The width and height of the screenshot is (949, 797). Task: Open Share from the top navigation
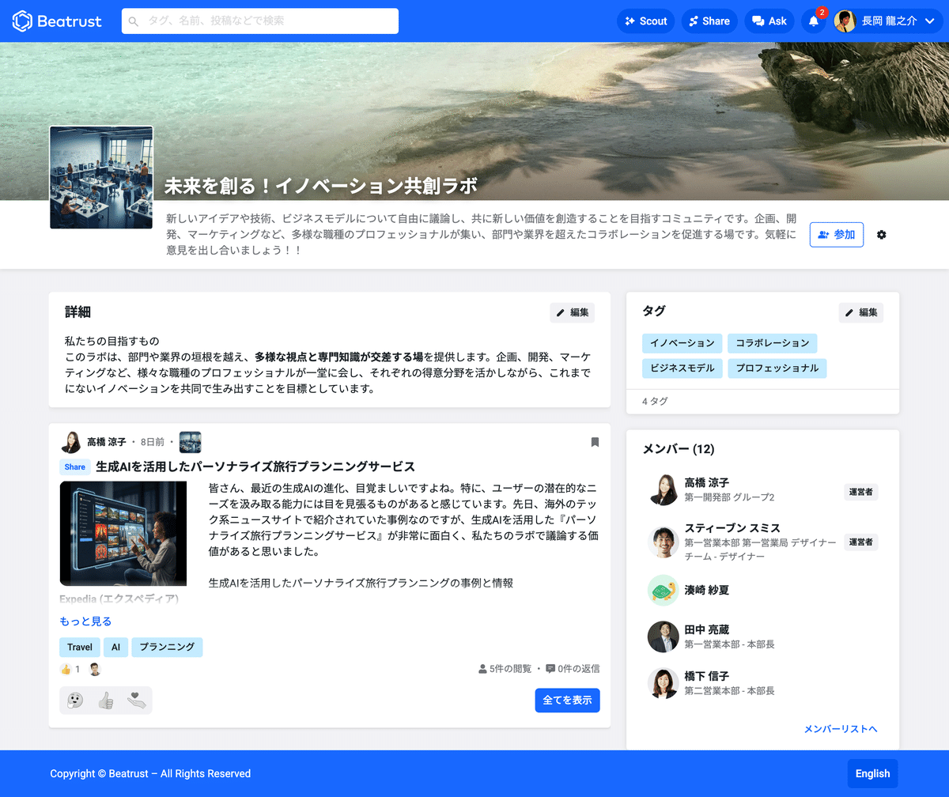(709, 21)
